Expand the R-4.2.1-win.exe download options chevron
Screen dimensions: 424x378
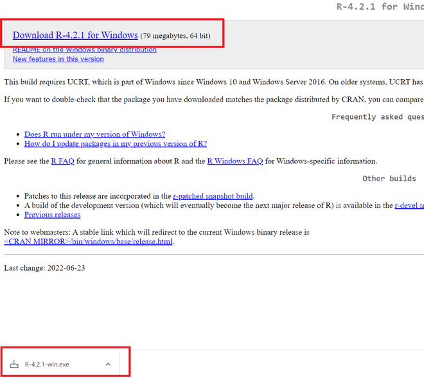click(x=108, y=364)
